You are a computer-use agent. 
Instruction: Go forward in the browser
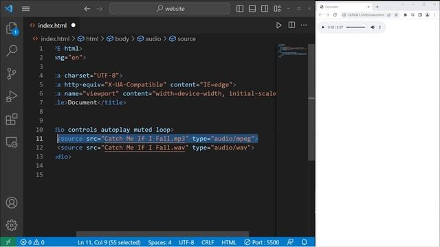point(327,15)
